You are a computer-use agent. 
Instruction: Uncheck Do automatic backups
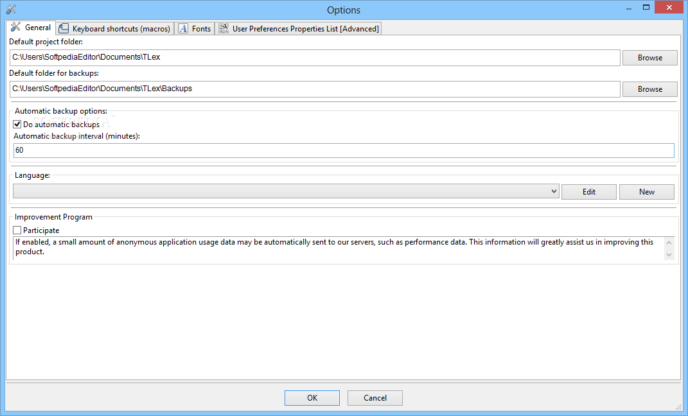(17, 125)
